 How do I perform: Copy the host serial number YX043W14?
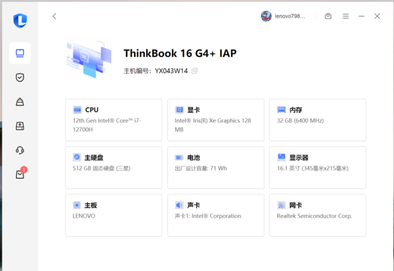(x=195, y=71)
